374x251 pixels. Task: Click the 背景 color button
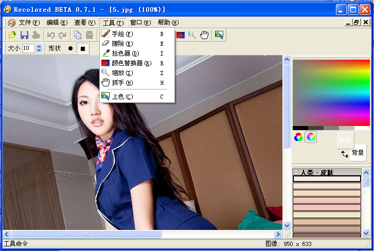point(358,153)
